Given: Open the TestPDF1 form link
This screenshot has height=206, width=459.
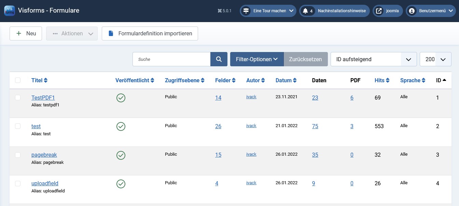Looking at the screenshot, I should point(43,98).
